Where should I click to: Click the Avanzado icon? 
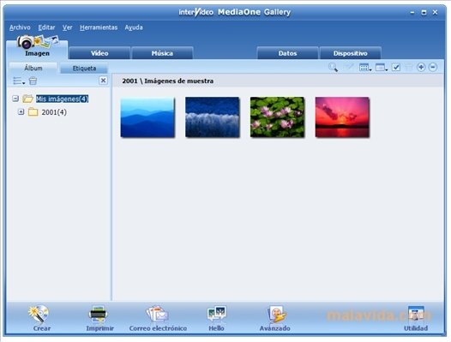[x=276, y=314]
